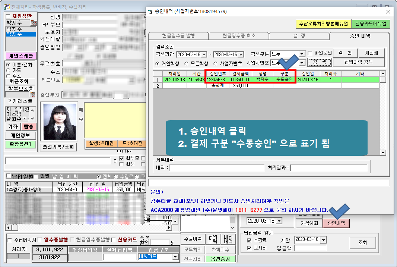Screen dimensions: 397x267
Task: Open the green 신용카드메뉴얼 button
Action: 370,24
